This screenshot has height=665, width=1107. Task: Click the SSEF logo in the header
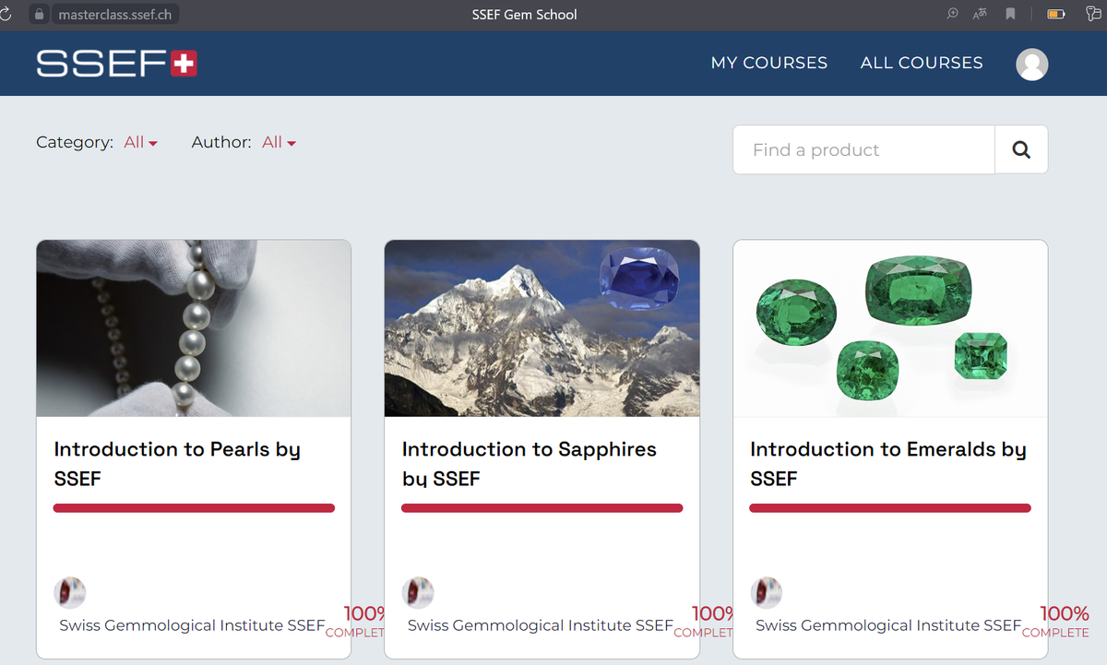tap(116, 63)
